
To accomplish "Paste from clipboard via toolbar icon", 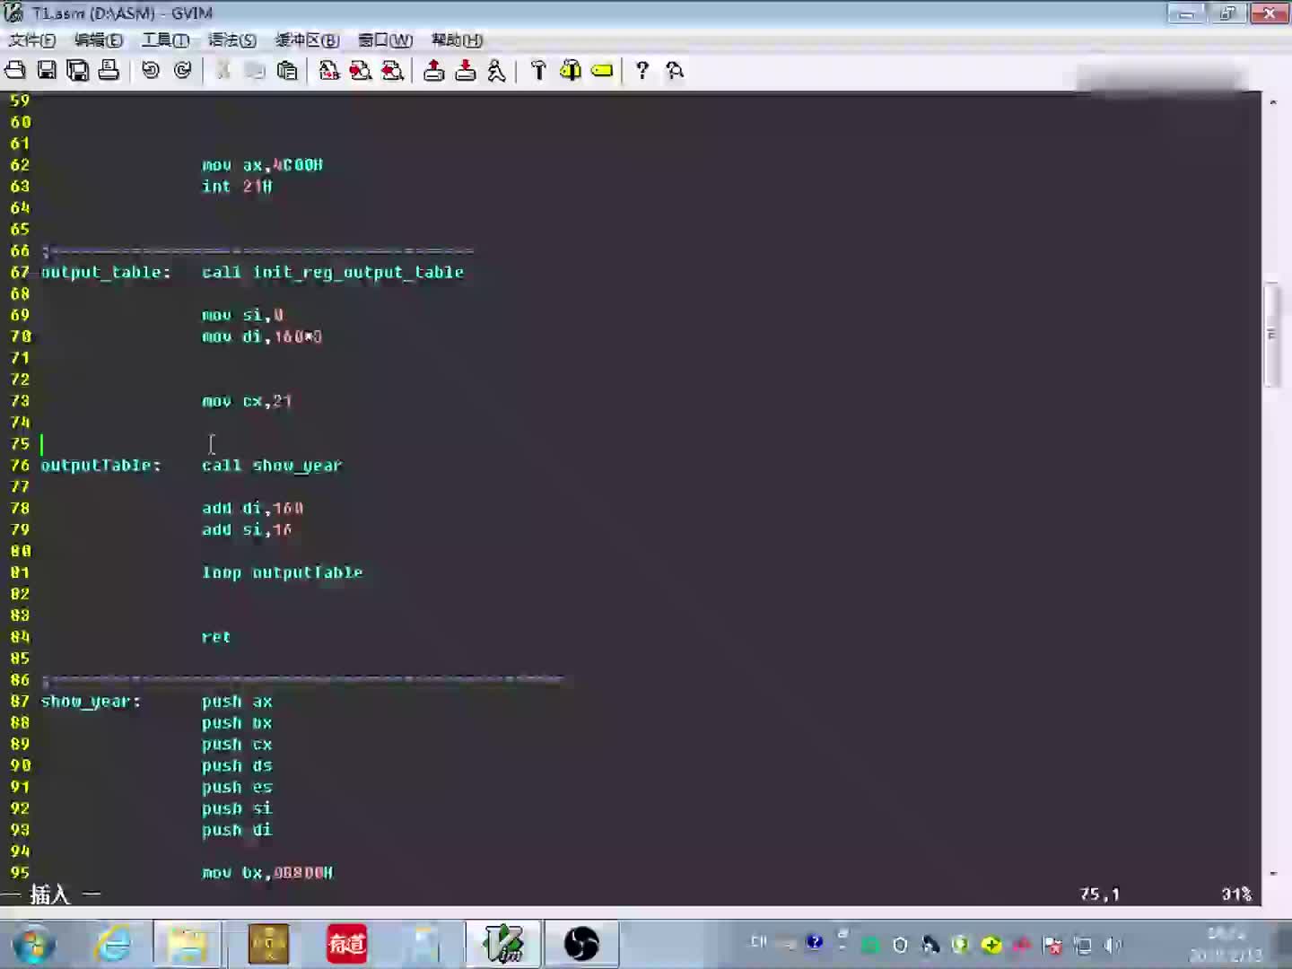I will coord(287,70).
